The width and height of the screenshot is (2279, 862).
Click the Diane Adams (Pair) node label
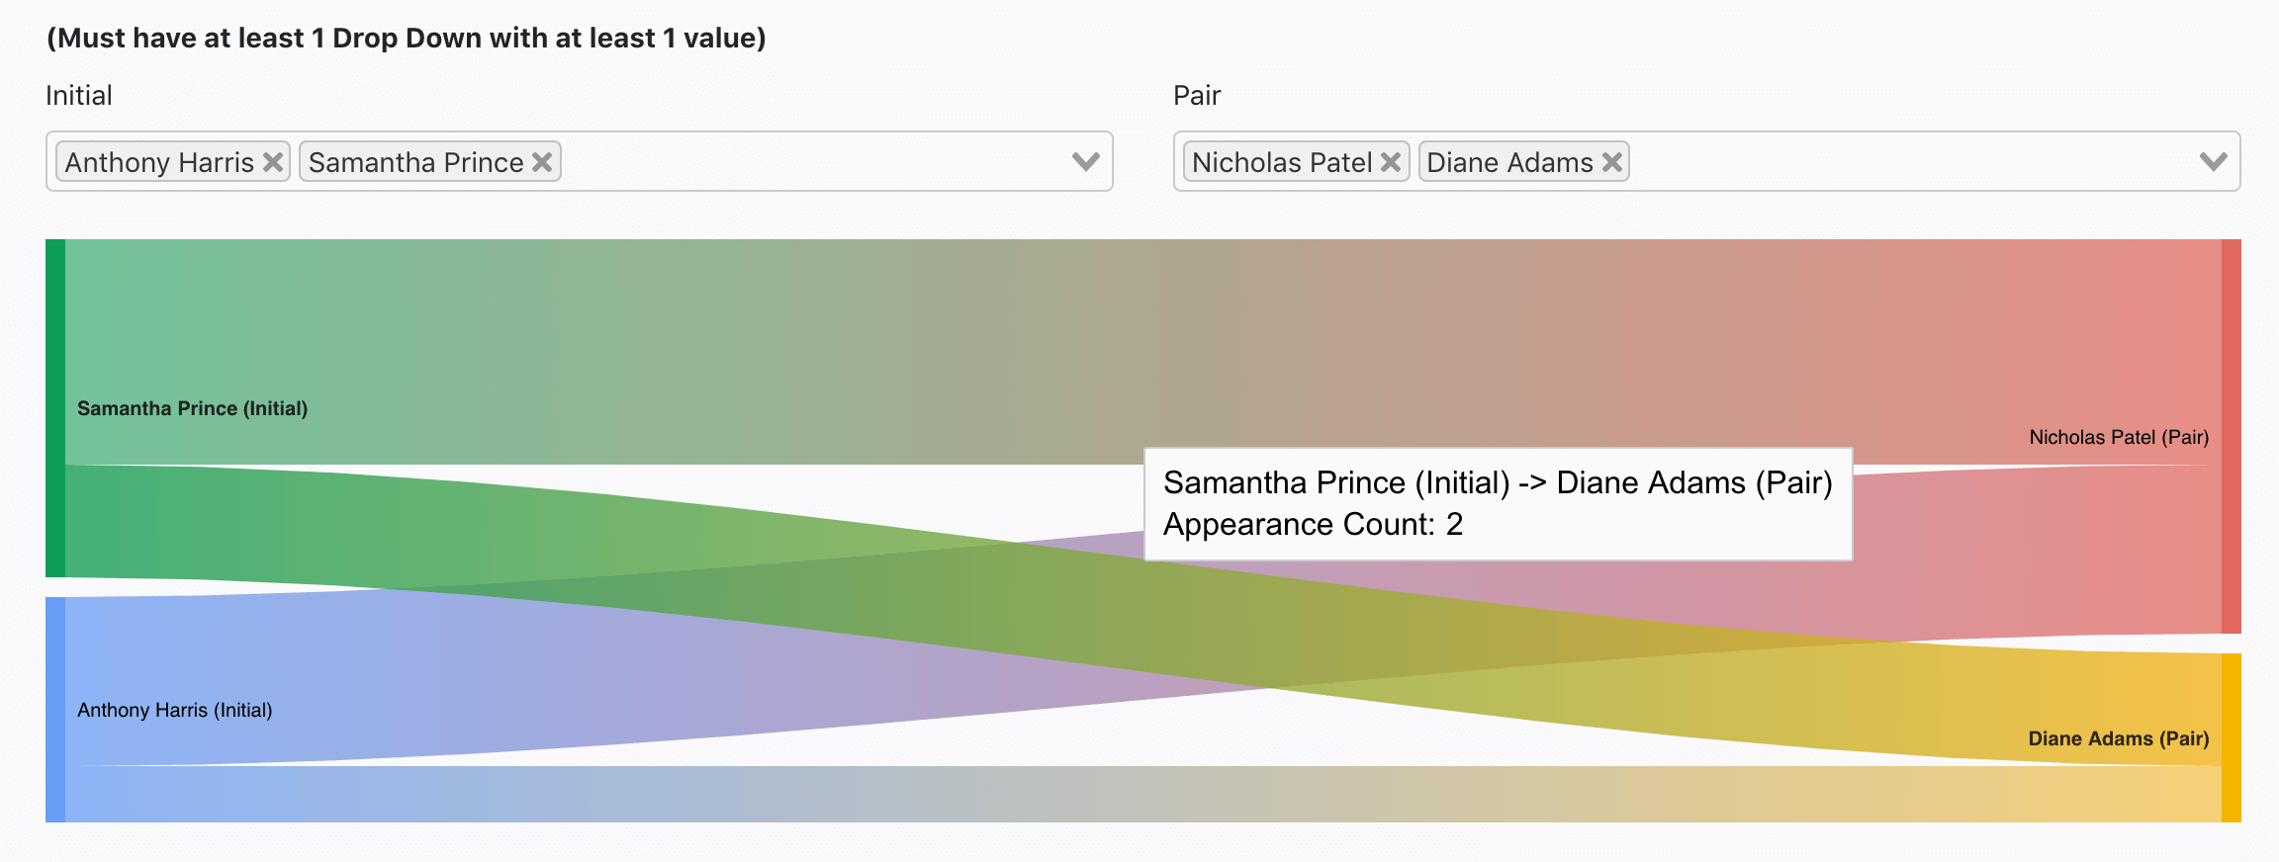[x=2118, y=738]
